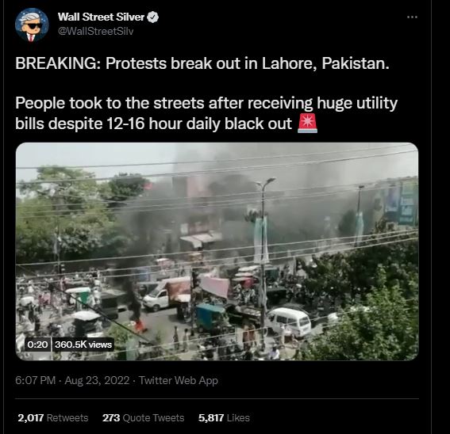Open the 6:07 PM timestamp link
Image resolution: width=450 pixels, height=434 pixels.
click(35, 380)
